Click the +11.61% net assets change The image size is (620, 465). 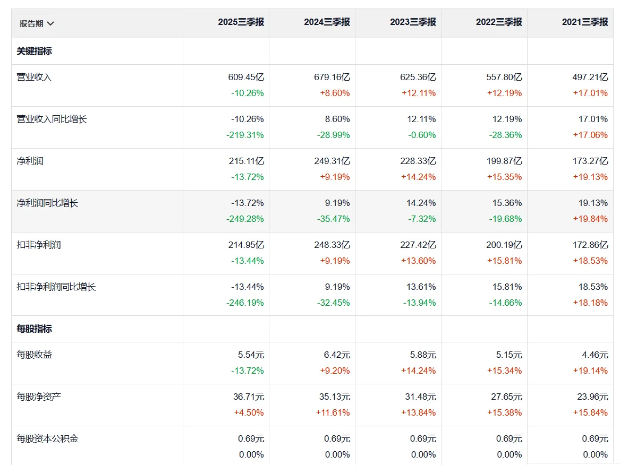pyautogui.click(x=333, y=413)
